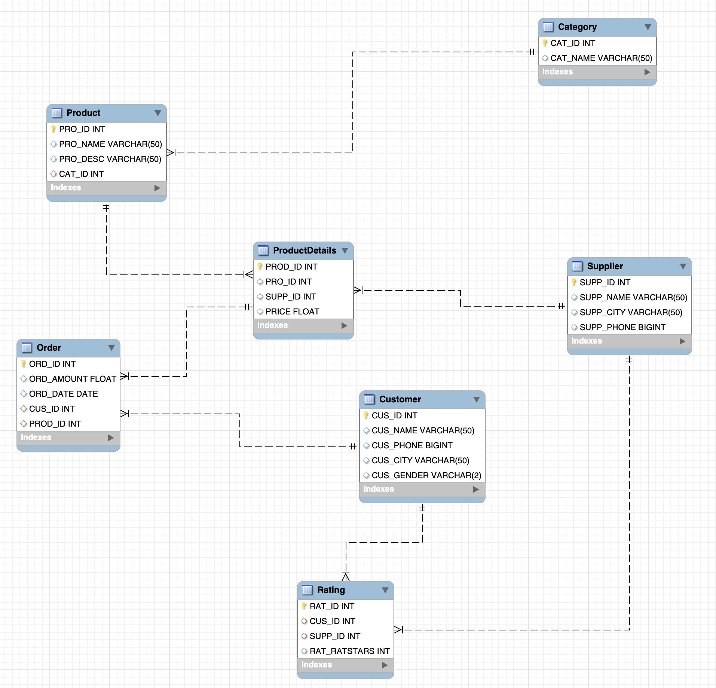Screen dimensions: 716x688
Task: Click the RAT_RATSTARS column diamond icon
Action: [304, 651]
